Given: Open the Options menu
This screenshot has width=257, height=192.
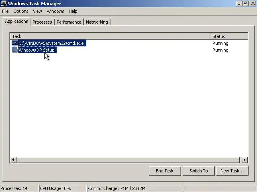Looking at the screenshot, I should click(21, 11).
